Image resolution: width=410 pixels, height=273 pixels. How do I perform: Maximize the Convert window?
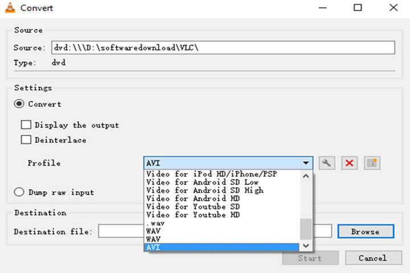point(358,7)
